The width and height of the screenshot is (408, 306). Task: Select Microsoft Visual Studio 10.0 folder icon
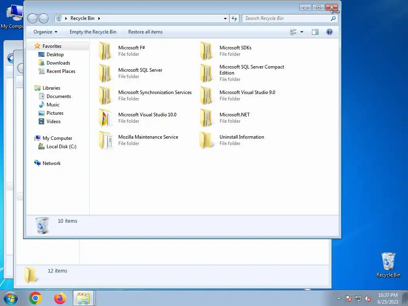pyautogui.click(x=105, y=118)
